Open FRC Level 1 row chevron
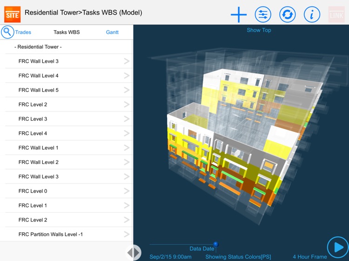The image size is (349, 261). click(127, 205)
